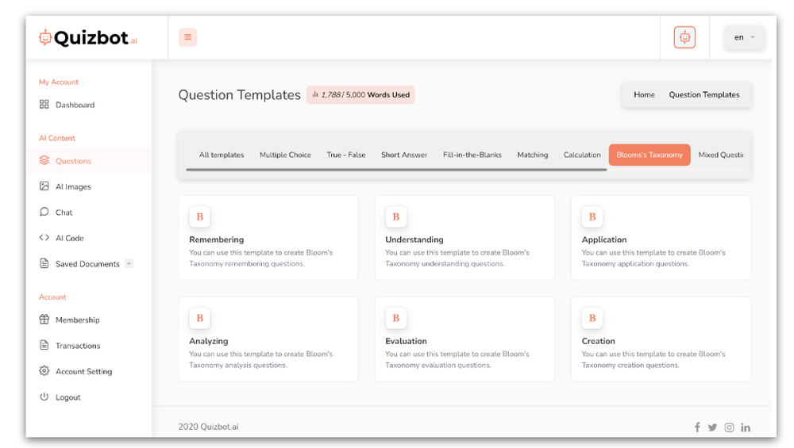Select the Matching tab

point(532,155)
